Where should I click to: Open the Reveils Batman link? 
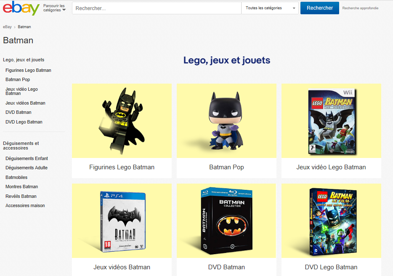click(x=21, y=196)
